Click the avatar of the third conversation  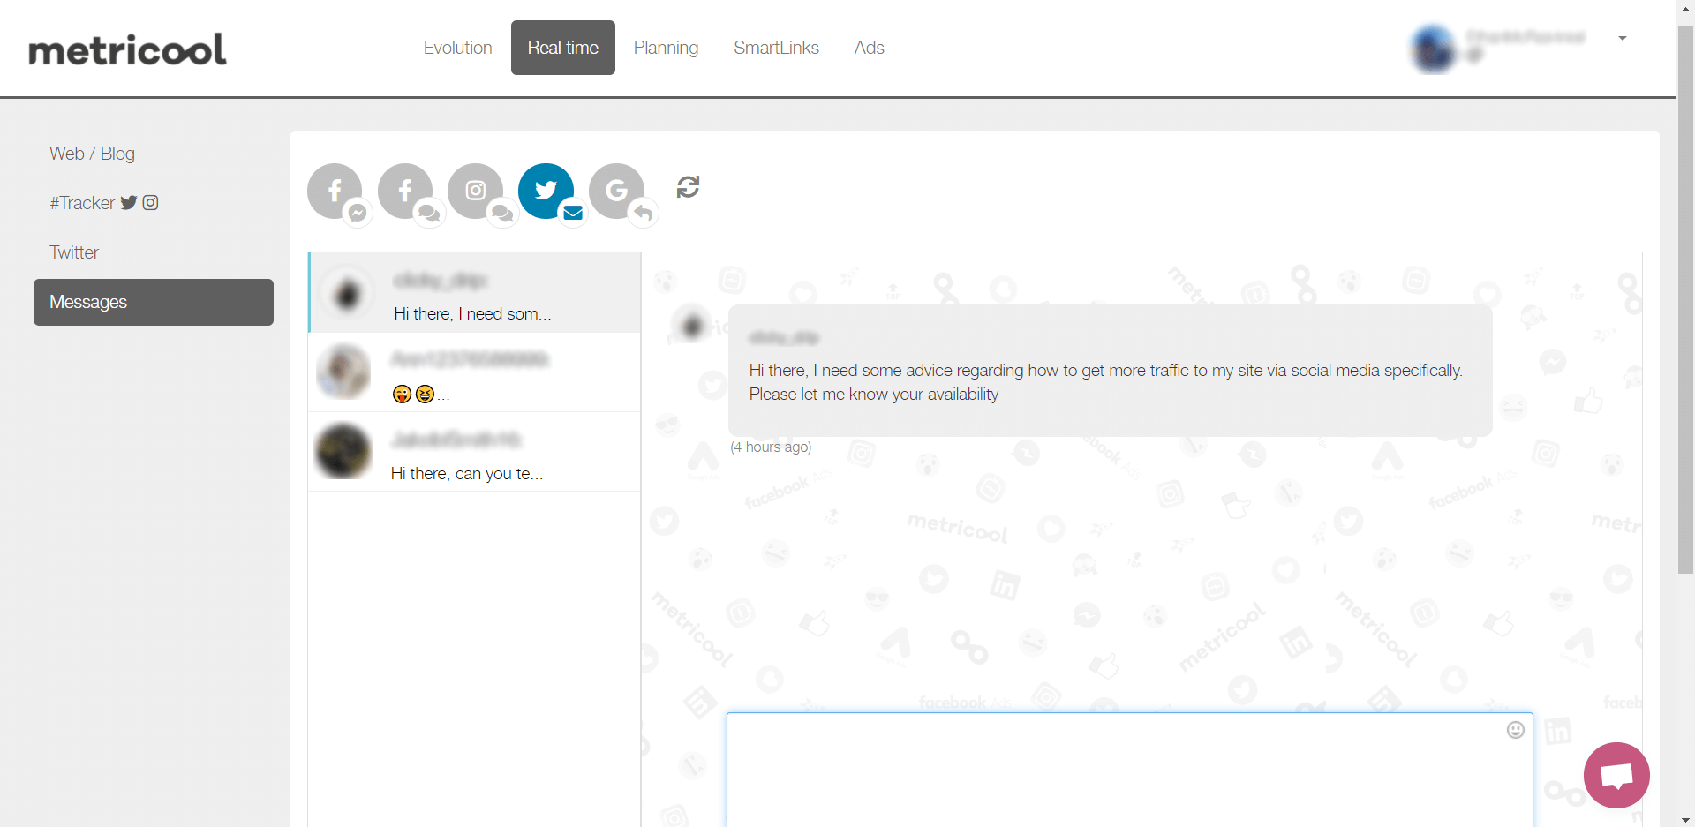(343, 451)
